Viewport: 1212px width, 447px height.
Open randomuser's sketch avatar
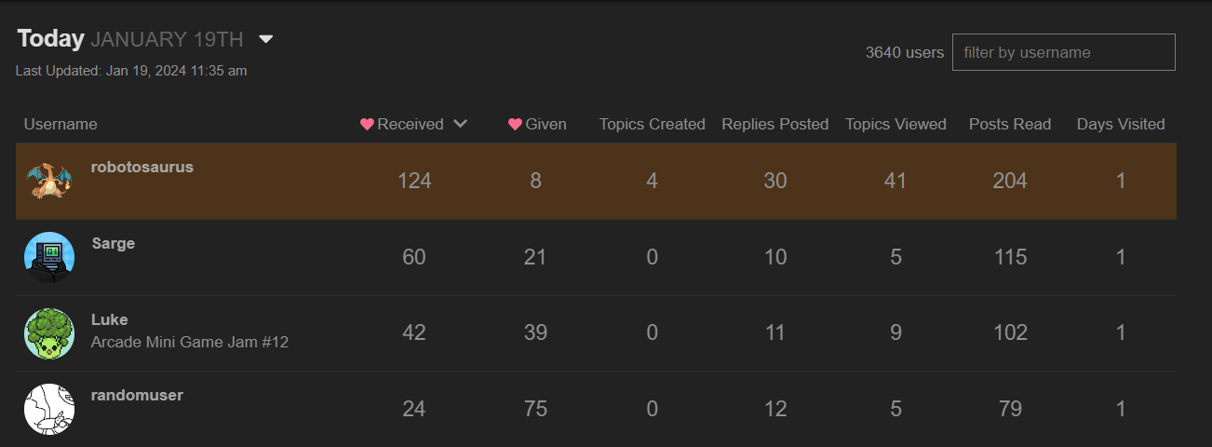49,409
